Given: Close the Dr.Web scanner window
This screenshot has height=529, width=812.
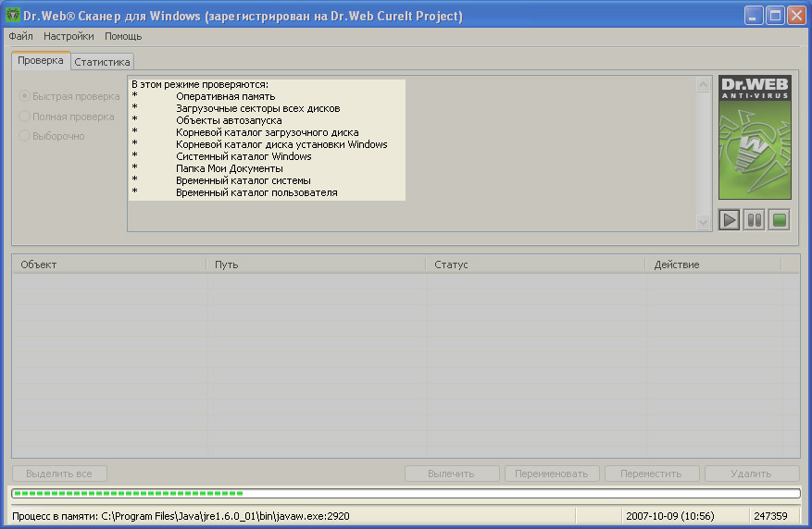Looking at the screenshot, I should [796, 16].
